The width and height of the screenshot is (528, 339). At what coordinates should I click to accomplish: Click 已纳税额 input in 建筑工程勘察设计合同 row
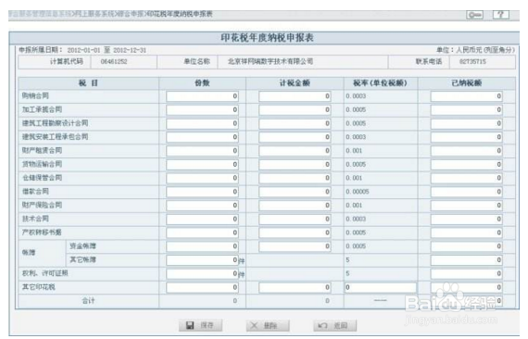coord(466,123)
